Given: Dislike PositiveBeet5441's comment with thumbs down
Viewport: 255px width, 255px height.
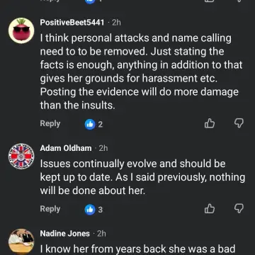Looking at the screenshot, I should coord(239,123).
